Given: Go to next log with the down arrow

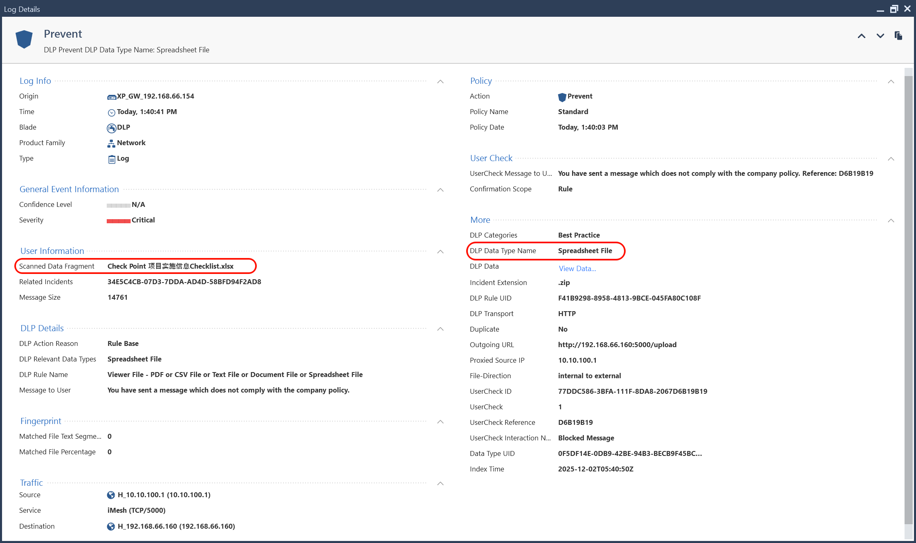Looking at the screenshot, I should point(880,36).
